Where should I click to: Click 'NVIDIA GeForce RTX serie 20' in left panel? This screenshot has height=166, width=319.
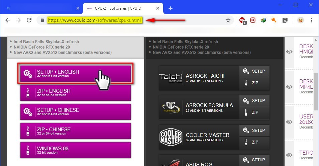[x=42, y=47]
